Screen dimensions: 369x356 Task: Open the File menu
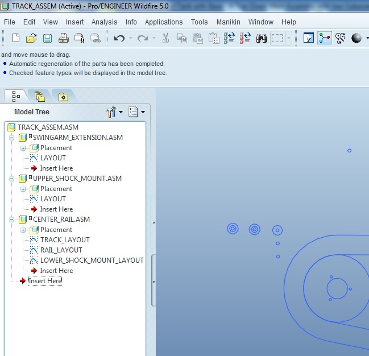pyautogui.click(x=10, y=22)
